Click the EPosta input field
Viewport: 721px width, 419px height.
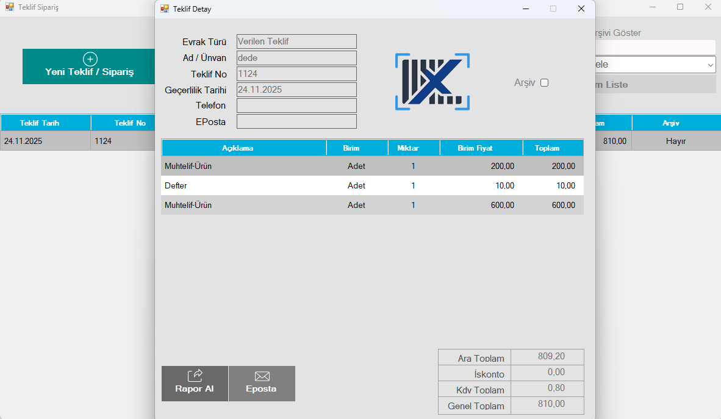296,121
